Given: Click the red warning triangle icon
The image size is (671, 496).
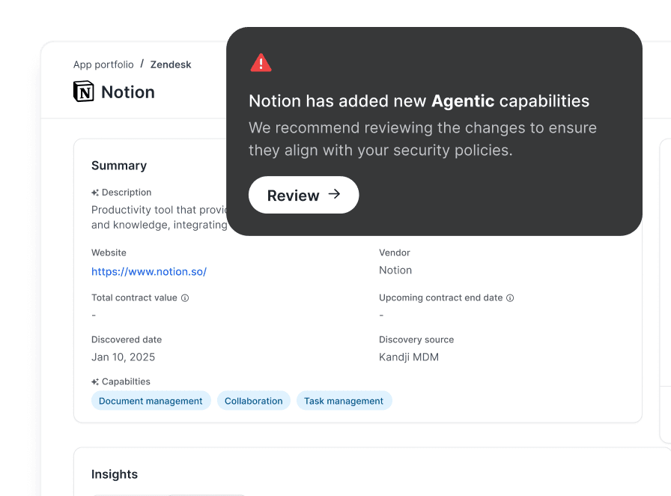Looking at the screenshot, I should click(261, 63).
